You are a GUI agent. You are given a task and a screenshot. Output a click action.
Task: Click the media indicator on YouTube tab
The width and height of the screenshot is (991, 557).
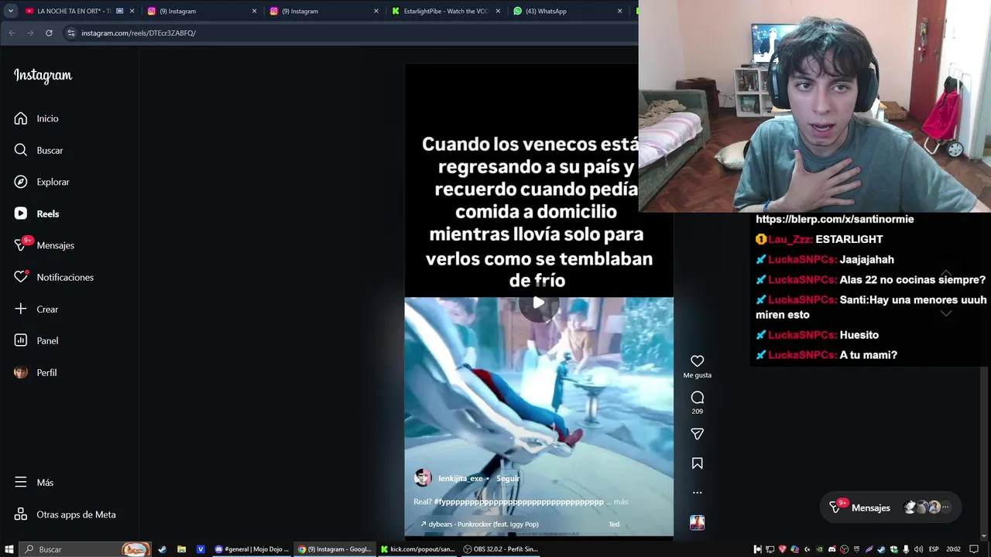coord(119,11)
